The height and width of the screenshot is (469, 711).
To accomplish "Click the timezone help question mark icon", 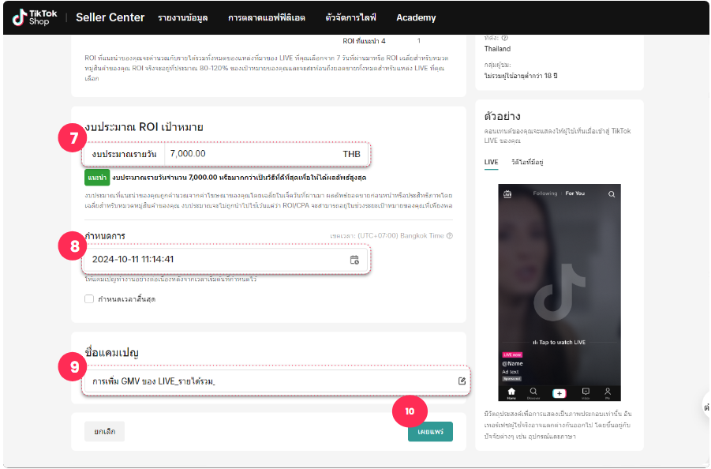I will 450,235.
